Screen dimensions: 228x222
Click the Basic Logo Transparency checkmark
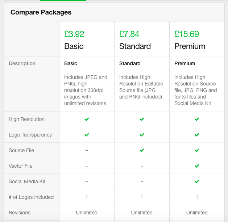click(87, 135)
